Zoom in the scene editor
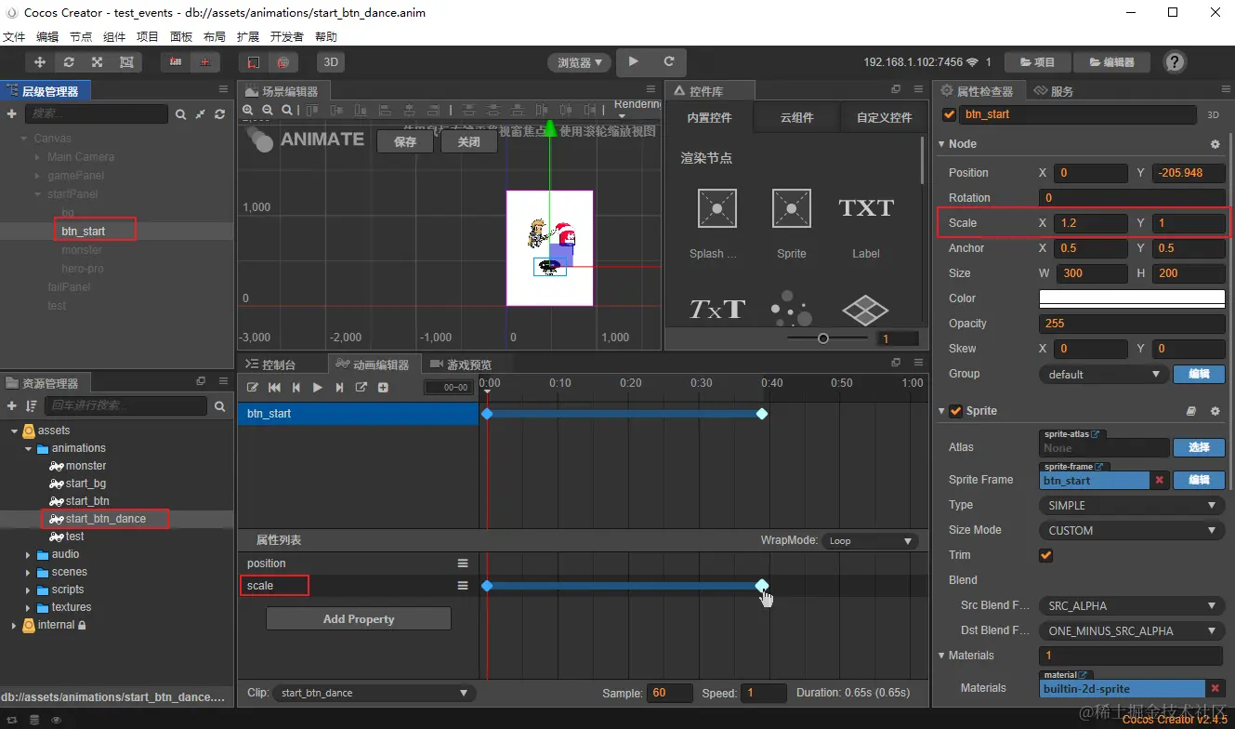 (x=249, y=110)
